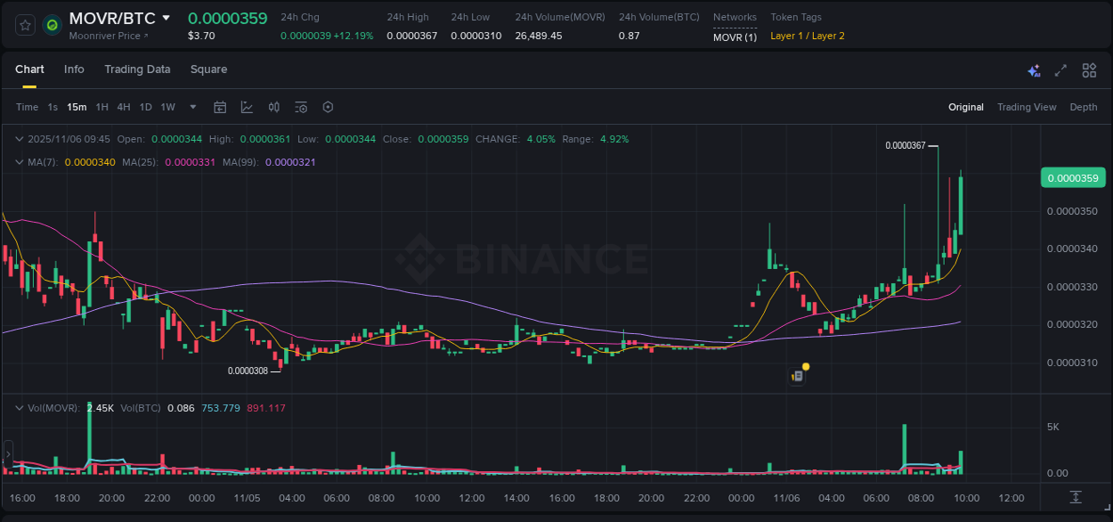The width and height of the screenshot is (1113, 522).
Task: Switch to the Trading Data tab
Action: click(137, 69)
